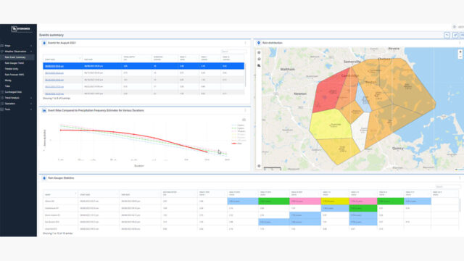Open the Event iMax chart panel three-dot menu
This screenshot has width=464, height=261.
[245, 110]
